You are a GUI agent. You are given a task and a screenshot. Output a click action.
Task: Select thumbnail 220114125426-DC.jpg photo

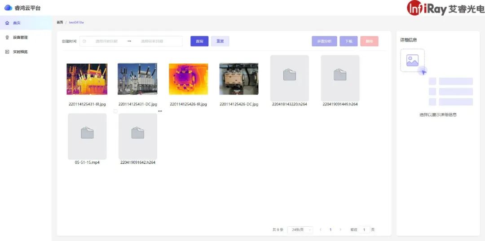click(x=239, y=79)
